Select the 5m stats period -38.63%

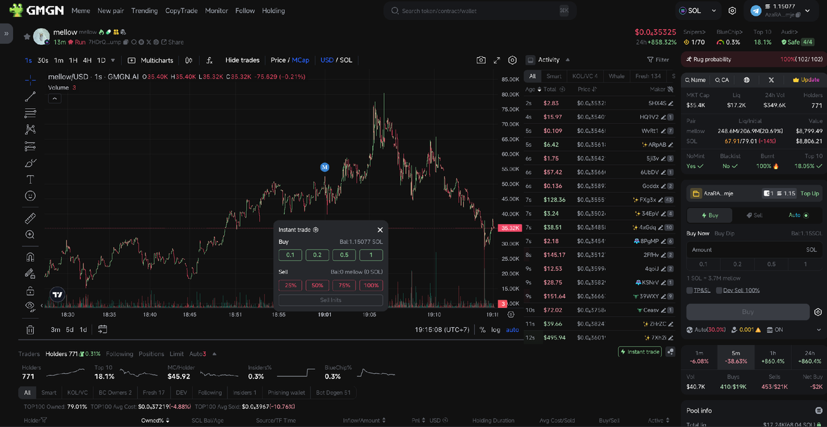(x=735, y=356)
